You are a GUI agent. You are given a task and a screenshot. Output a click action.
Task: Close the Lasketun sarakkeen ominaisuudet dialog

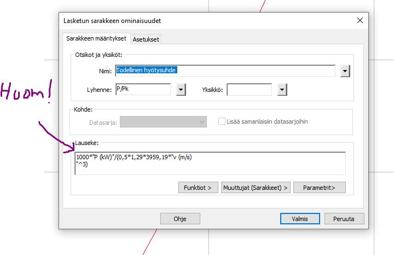360,21
